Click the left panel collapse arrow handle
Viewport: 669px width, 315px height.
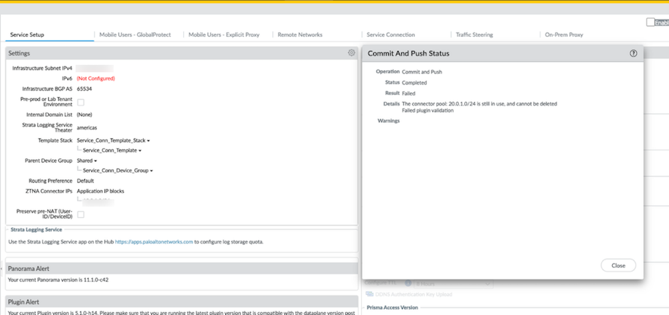(x=2, y=270)
